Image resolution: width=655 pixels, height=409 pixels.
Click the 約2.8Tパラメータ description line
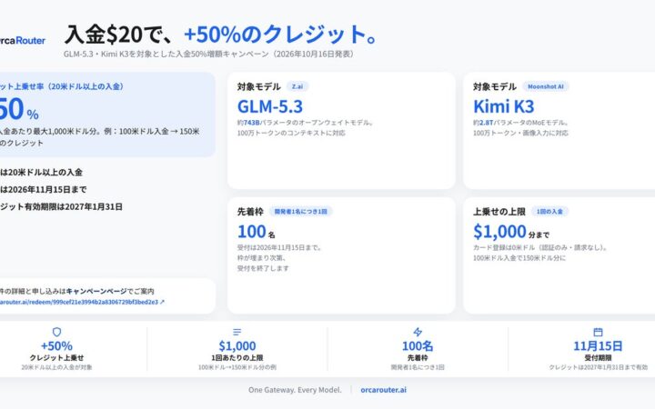tap(521, 123)
